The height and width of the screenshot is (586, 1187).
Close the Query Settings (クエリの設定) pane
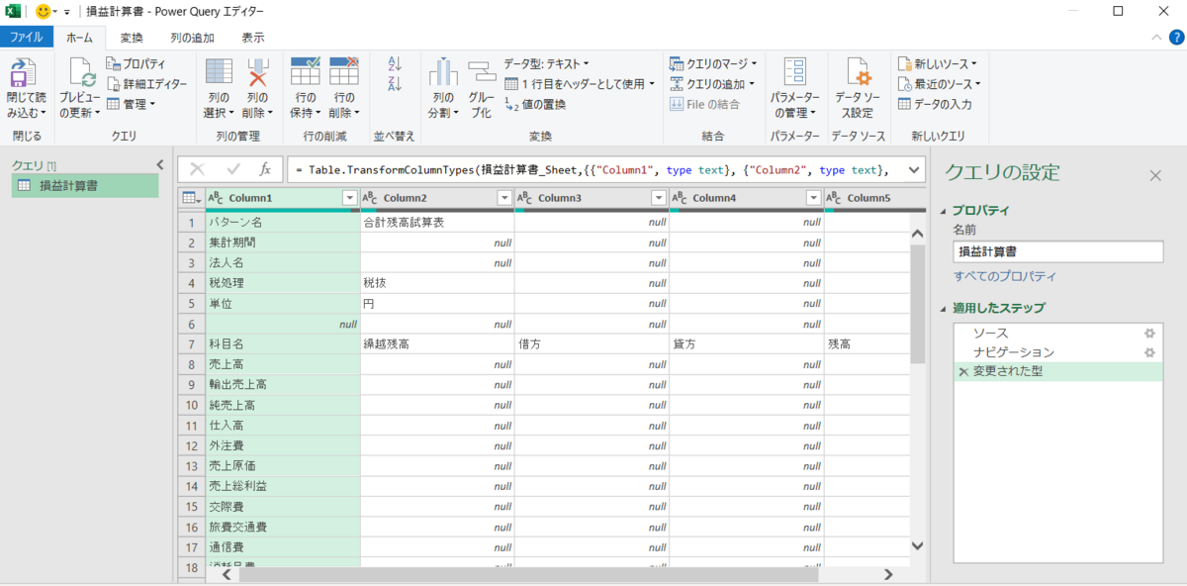pyautogui.click(x=1154, y=175)
